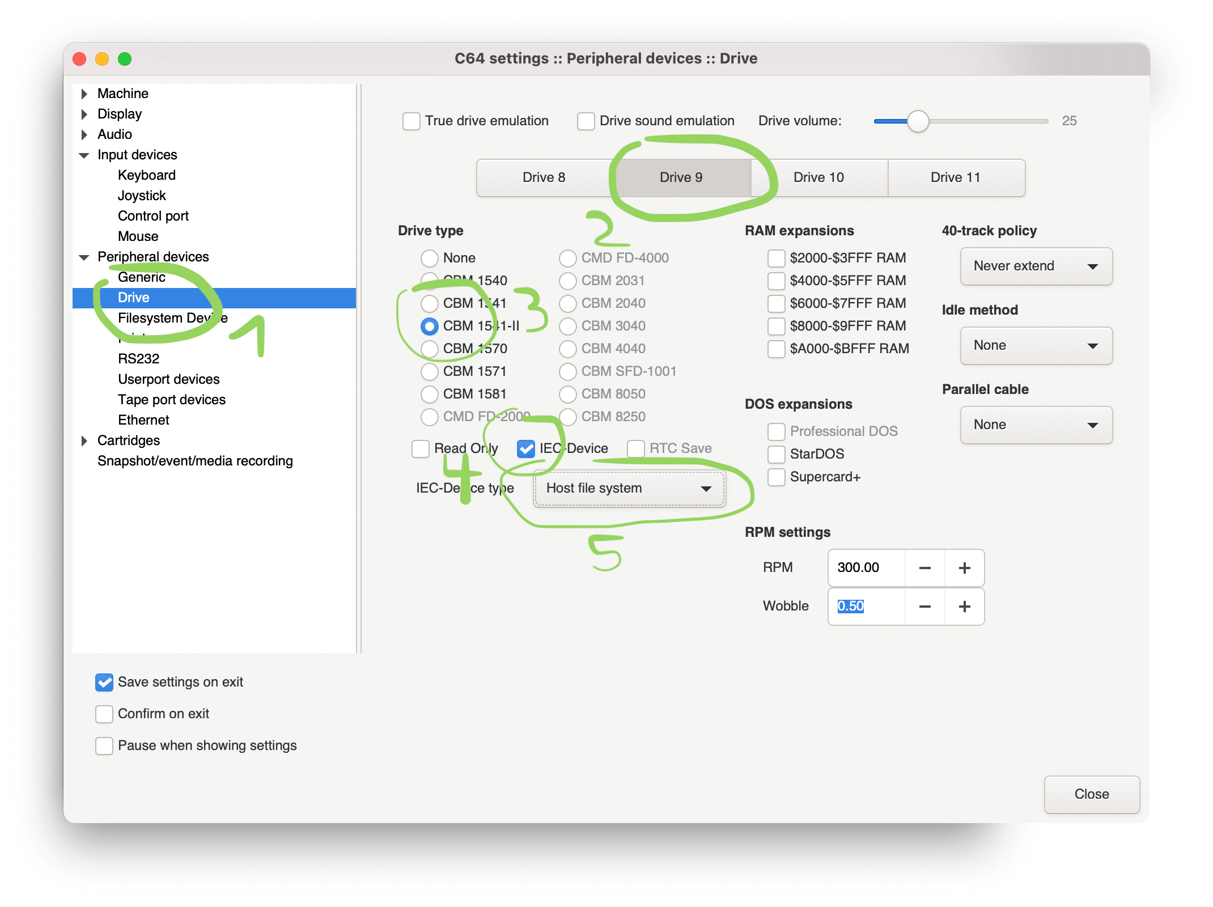The width and height of the screenshot is (1213, 907).
Task: Open Joystick settings in tree
Action: pyautogui.click(x=142, y=196)
